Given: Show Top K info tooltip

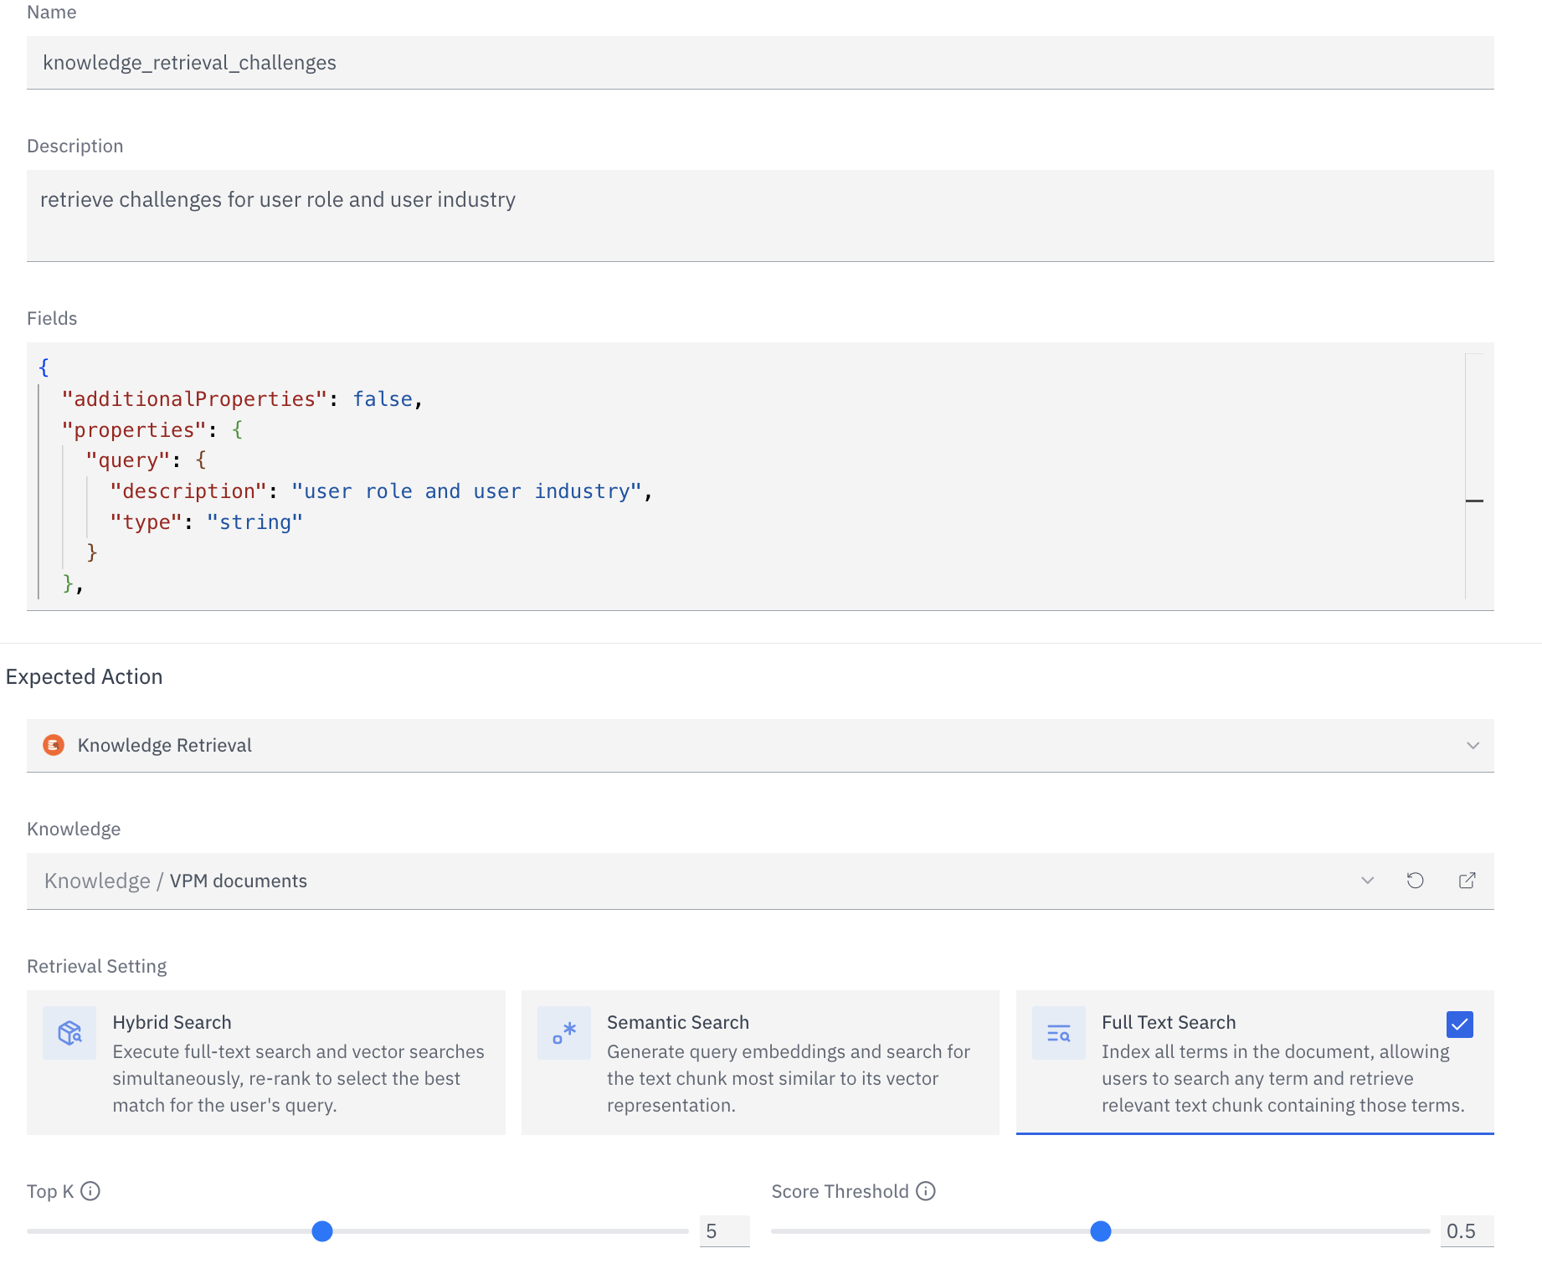Looking at the screenshot, I should 90,1191.
